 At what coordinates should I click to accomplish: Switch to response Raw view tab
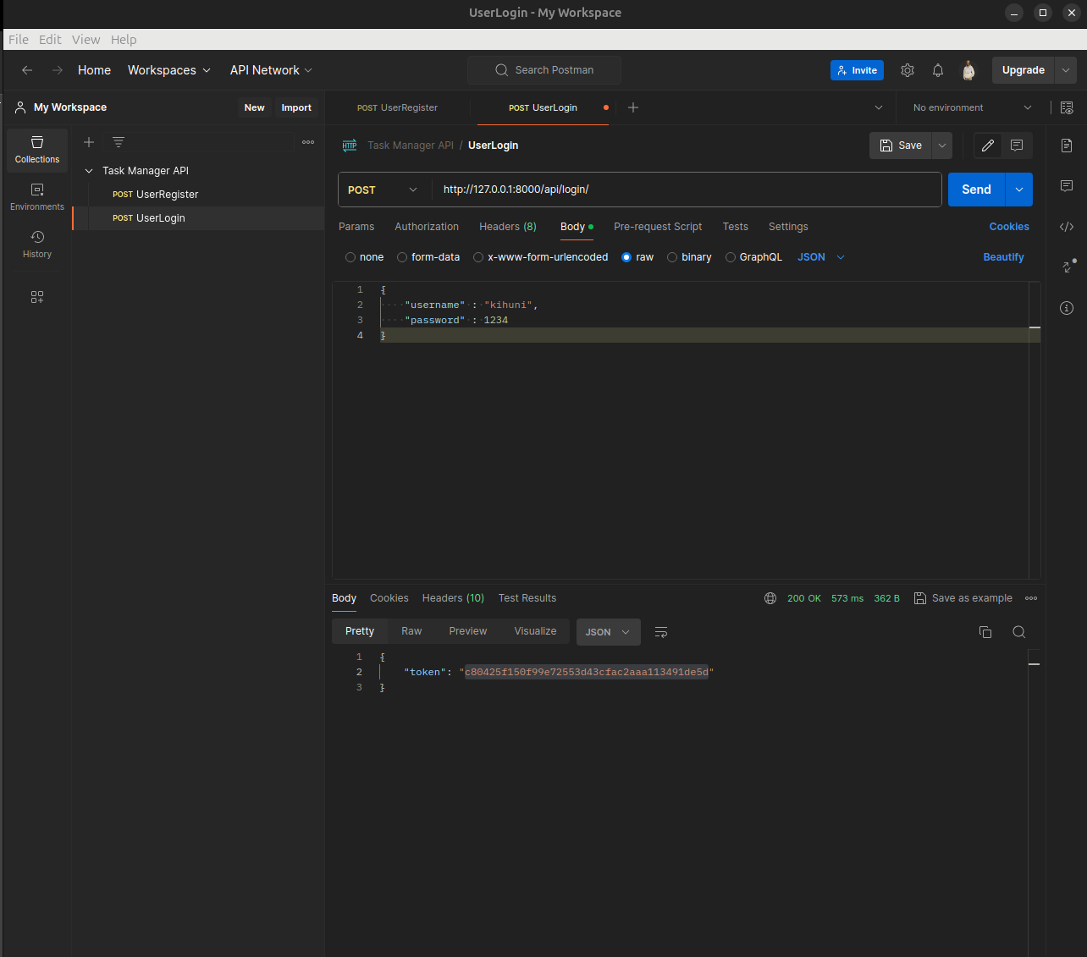[411, 631]
